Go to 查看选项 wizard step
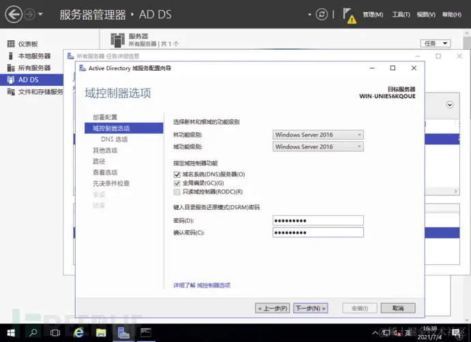This screenshot has width=471, height=342. click(x=105, y=172)
